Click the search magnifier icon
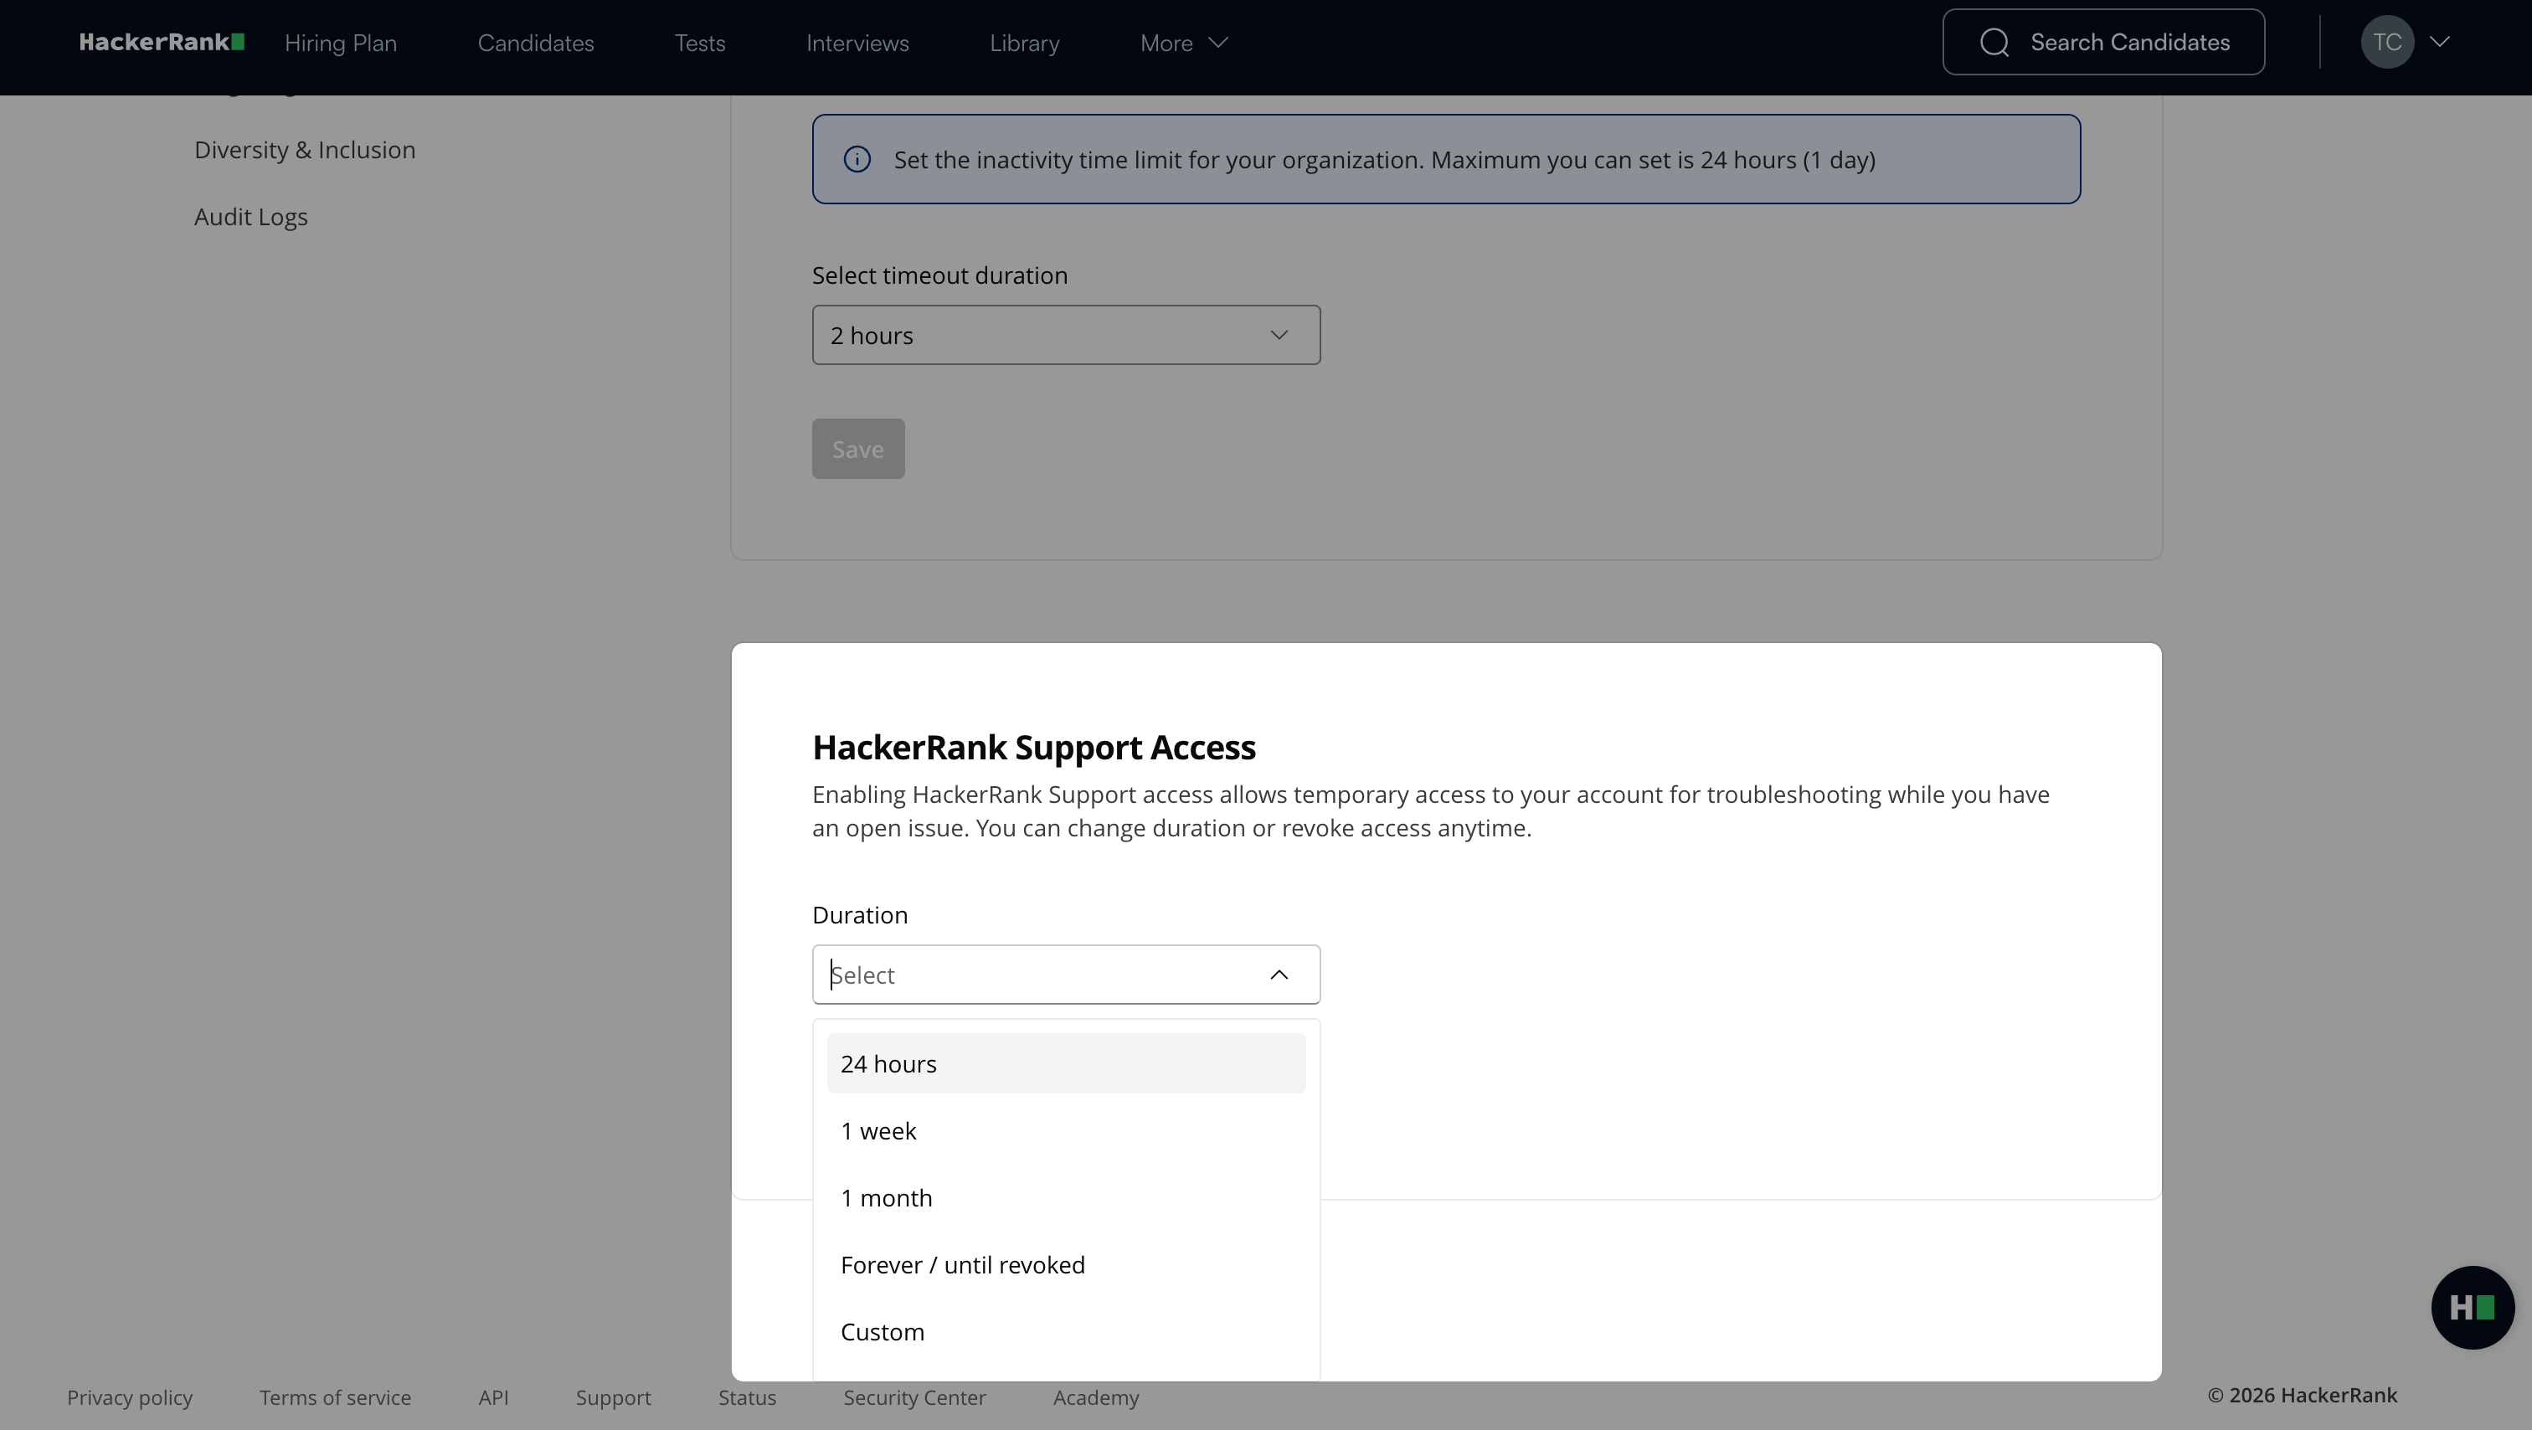 pos(1994,42)
